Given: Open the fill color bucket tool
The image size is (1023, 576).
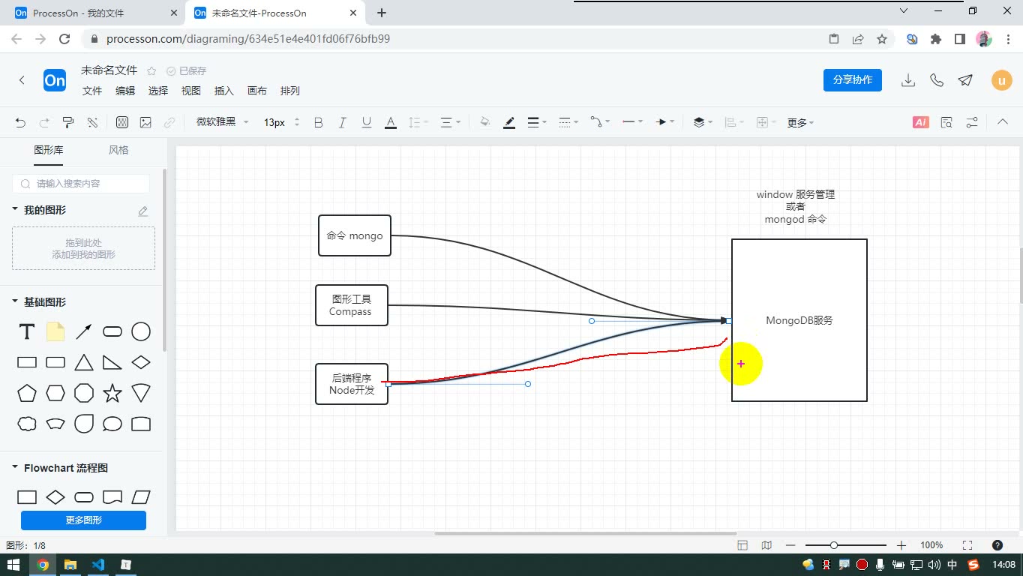Looking at the screenshot, I should pos(484,122).
